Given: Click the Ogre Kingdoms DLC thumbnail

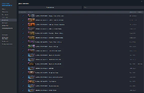Looking at the screenshot, I should (x=31, y=82).
